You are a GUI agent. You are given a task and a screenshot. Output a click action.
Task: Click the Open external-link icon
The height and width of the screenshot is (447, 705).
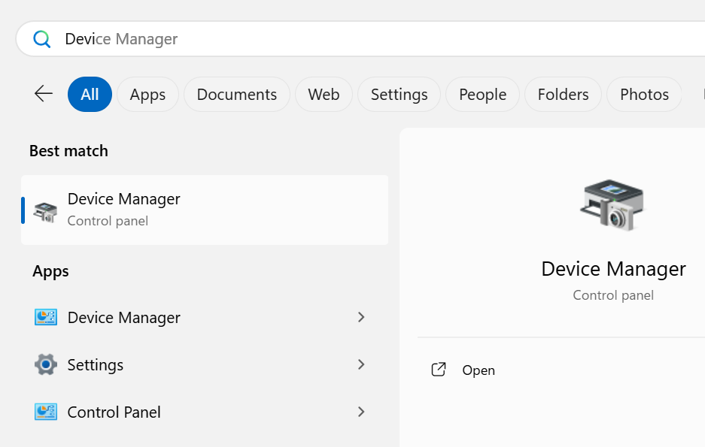point(439,370)
